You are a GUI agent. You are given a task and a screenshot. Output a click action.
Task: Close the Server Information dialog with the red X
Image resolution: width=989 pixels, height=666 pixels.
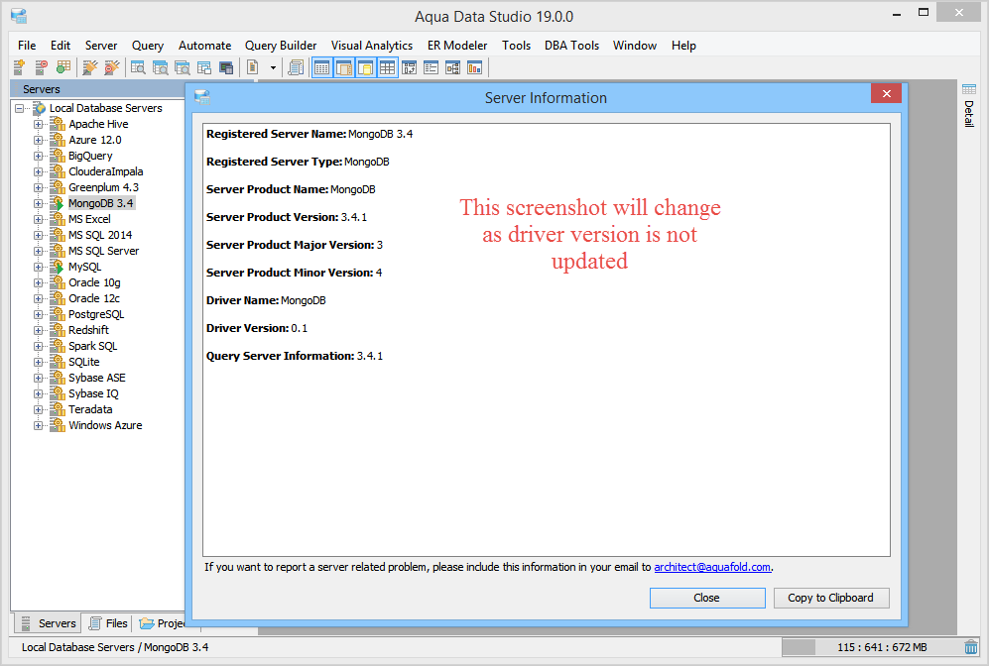886,93
